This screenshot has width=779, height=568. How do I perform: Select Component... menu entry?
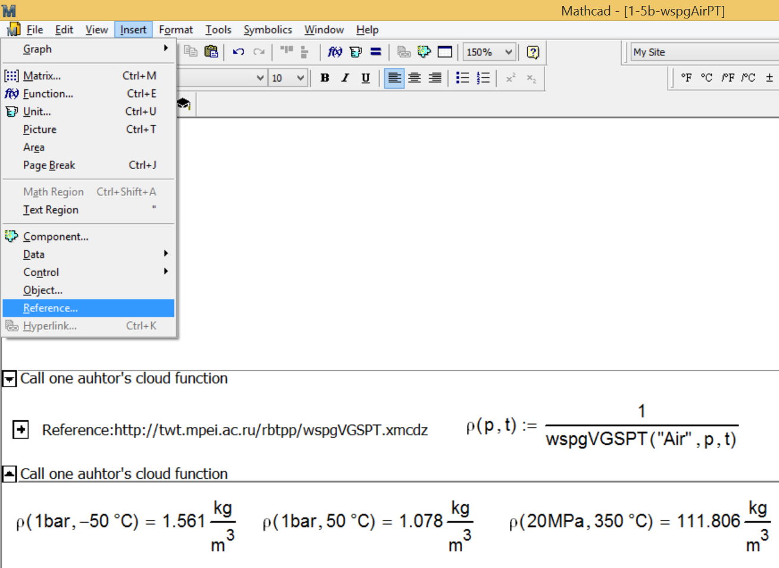click(x=88, y=236)
